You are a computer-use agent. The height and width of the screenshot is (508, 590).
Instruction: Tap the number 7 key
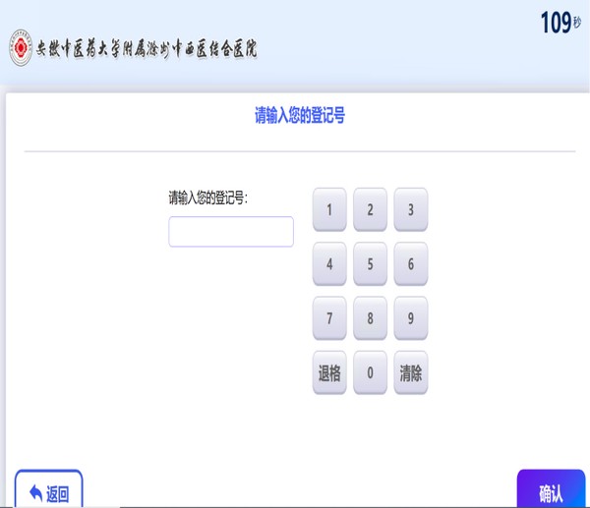pyautogui.click(x=329, y=318)
